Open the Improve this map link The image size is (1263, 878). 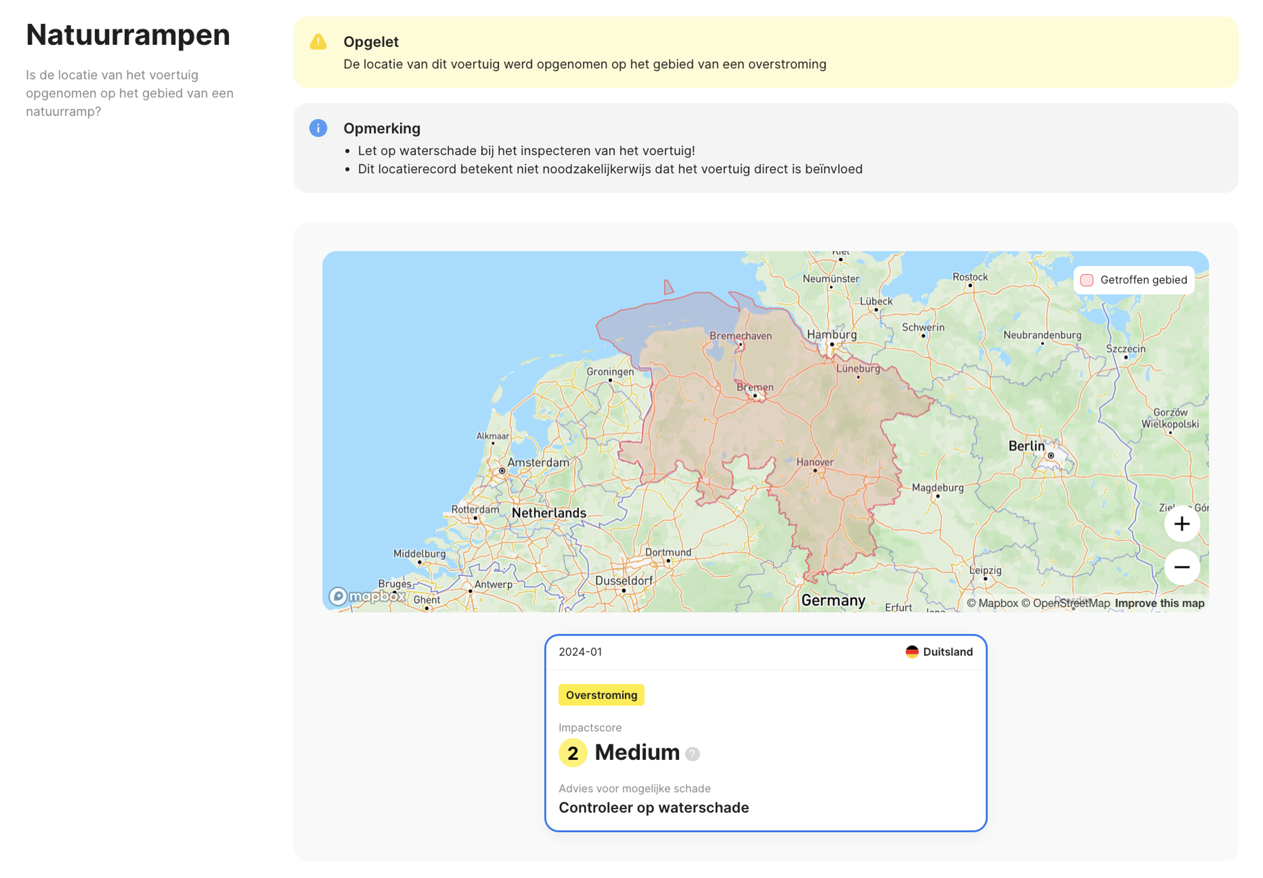pyautogui.click(x=1159, y=603)
